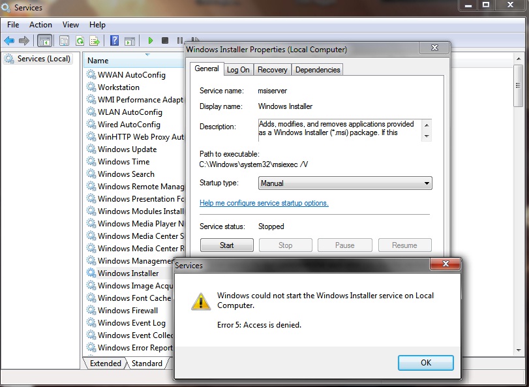
Task: Click the gear icon beside Workstation
Action: coord(91,87)
